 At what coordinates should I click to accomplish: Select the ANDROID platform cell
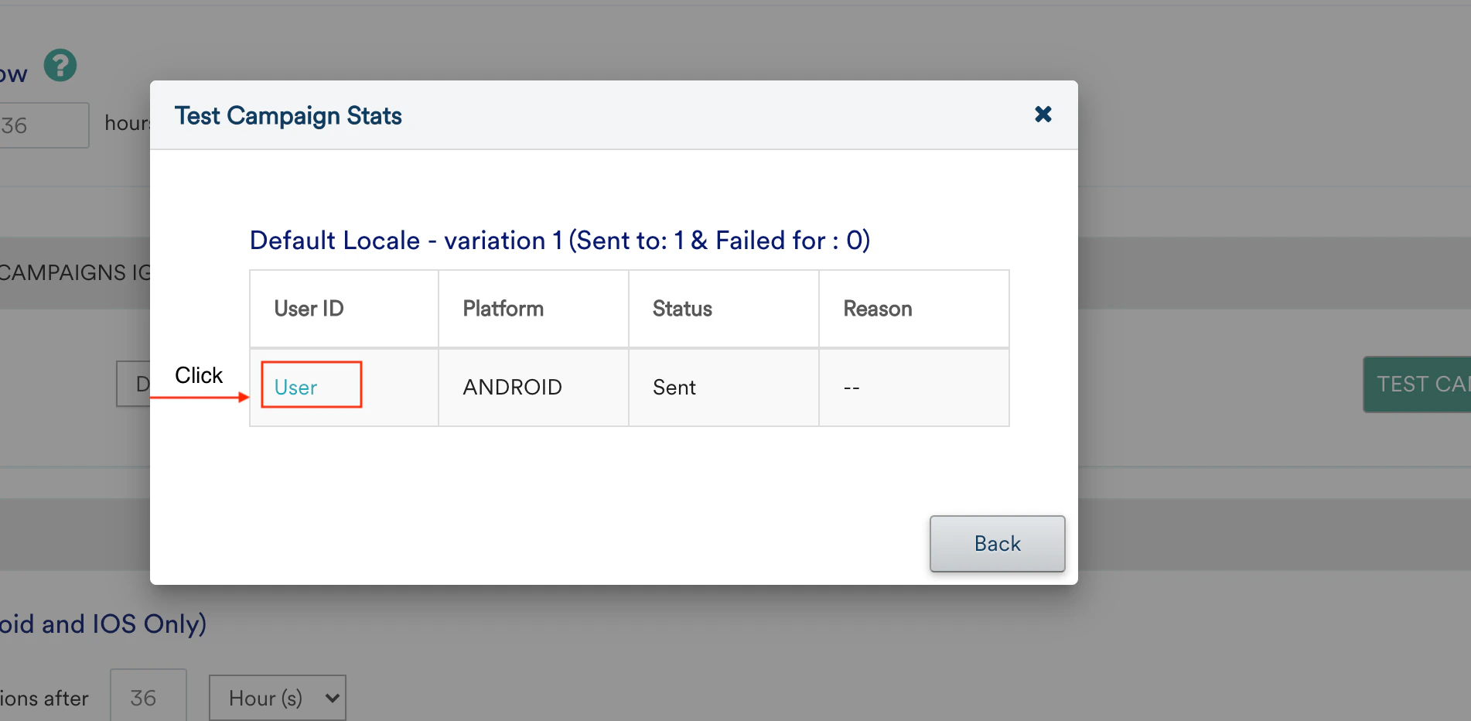(512, 388)
